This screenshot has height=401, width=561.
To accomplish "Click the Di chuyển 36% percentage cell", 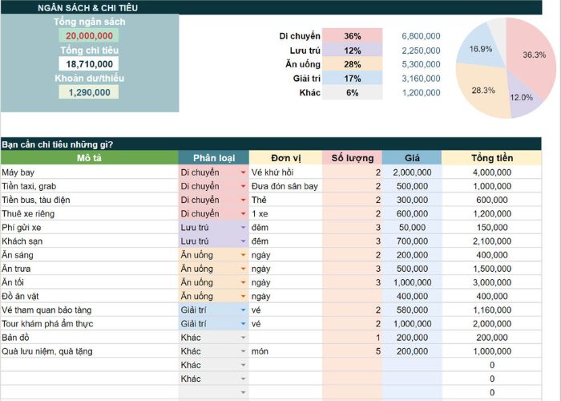I will point(352,36).
